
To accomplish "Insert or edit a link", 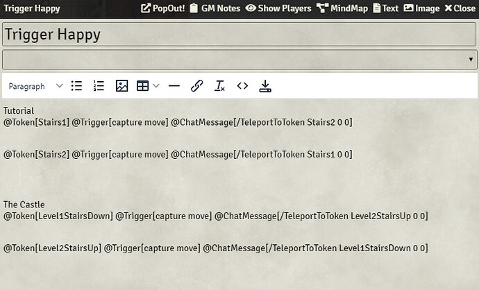I will (x=196, y=86).
